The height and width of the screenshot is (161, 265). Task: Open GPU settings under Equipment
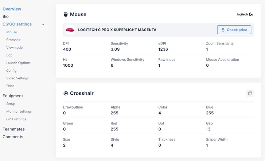(x=16, y=119)
